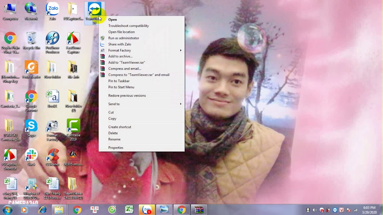The image size is (383, 215).
Task: Select the Zalo desktop shortcut
Action: click(52, 12)
